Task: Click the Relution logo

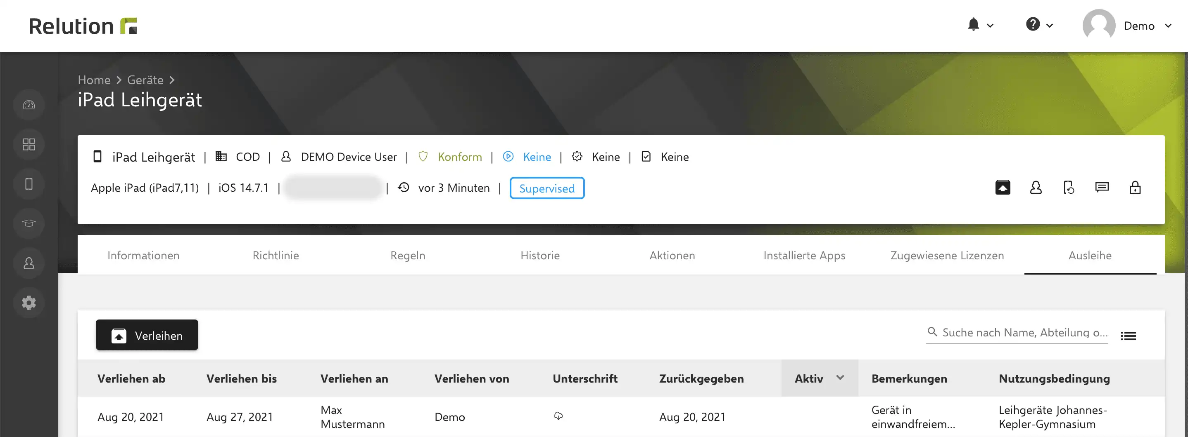Action: coord(83,26)
